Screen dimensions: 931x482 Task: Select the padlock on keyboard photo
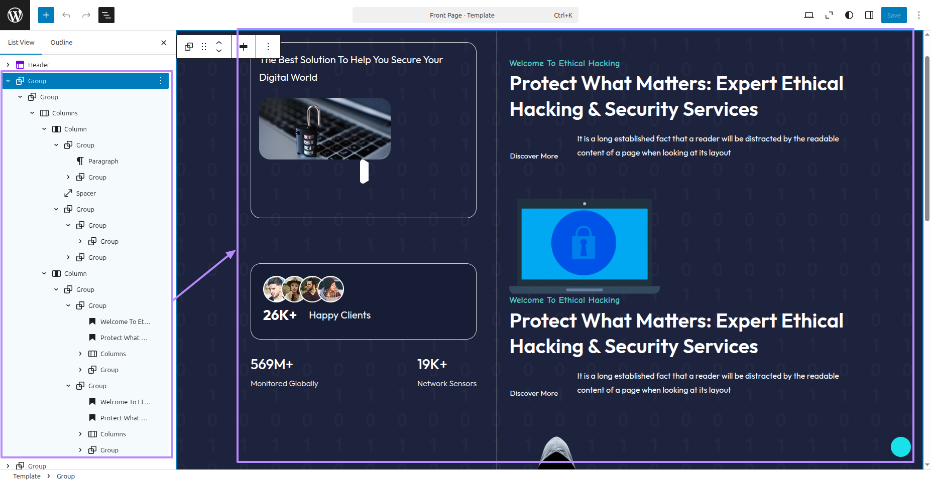click(325, 128)
